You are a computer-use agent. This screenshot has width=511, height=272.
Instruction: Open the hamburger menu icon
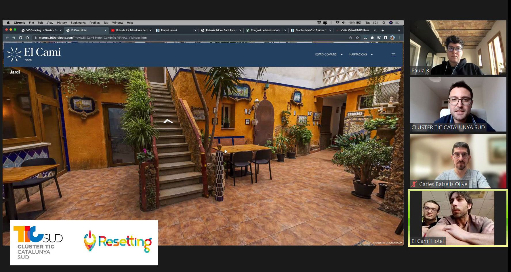[393, 55]
